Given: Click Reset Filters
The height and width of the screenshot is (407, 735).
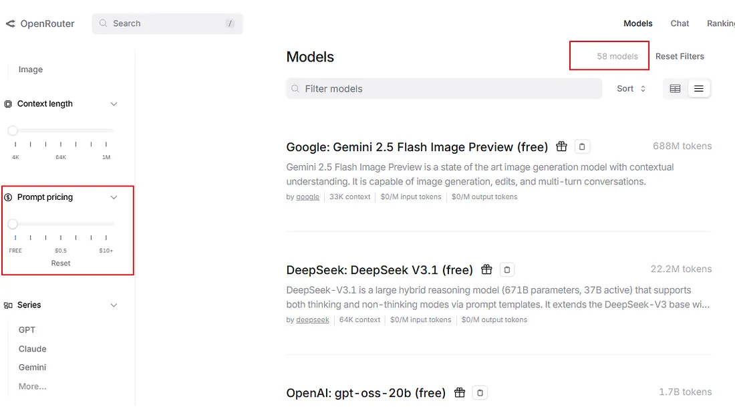Looking at the screenshot, I should point(680,56).
